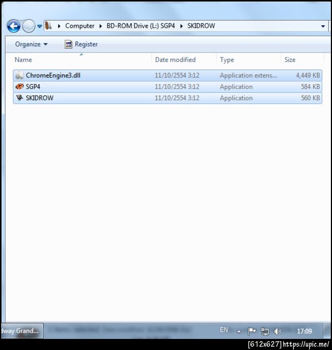This screenshot has width=332, height=350.
Task: Click the EN language indicator in taskbar
Action: [x=224, y=330]
